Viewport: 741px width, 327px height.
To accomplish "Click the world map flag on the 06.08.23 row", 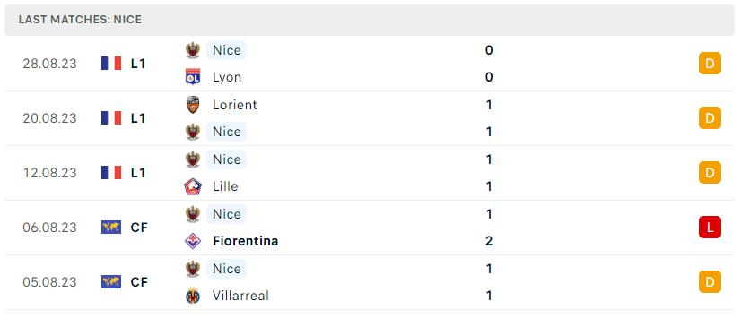I will click(x=111, y=228).
